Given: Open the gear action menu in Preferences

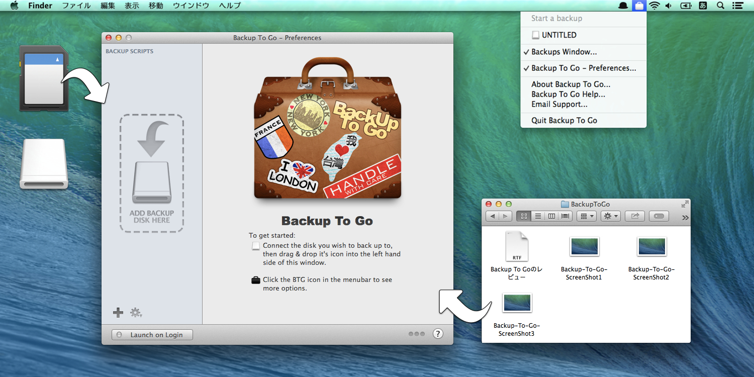Looking at the screenshot, I should 136,313.
